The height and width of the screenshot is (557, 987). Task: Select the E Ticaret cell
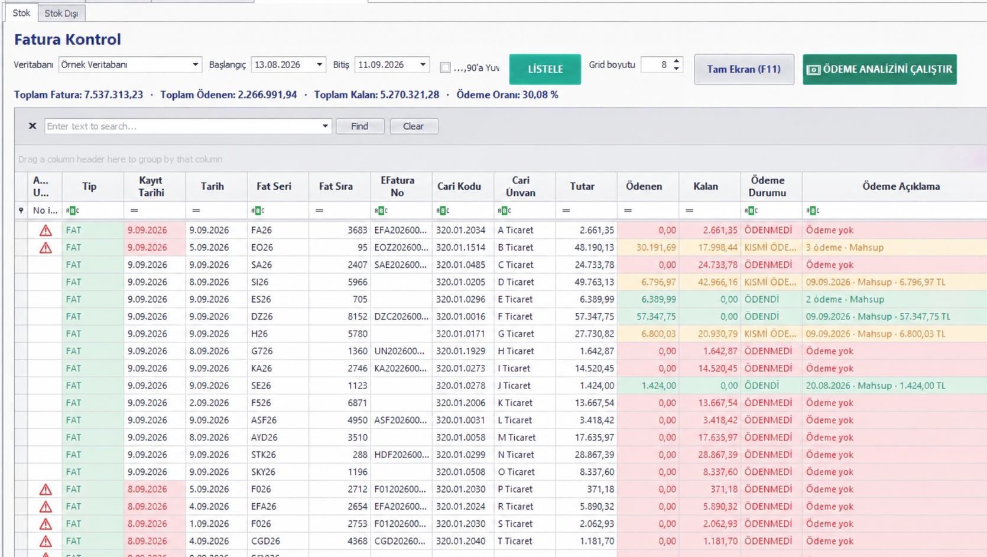coord(525,299)
